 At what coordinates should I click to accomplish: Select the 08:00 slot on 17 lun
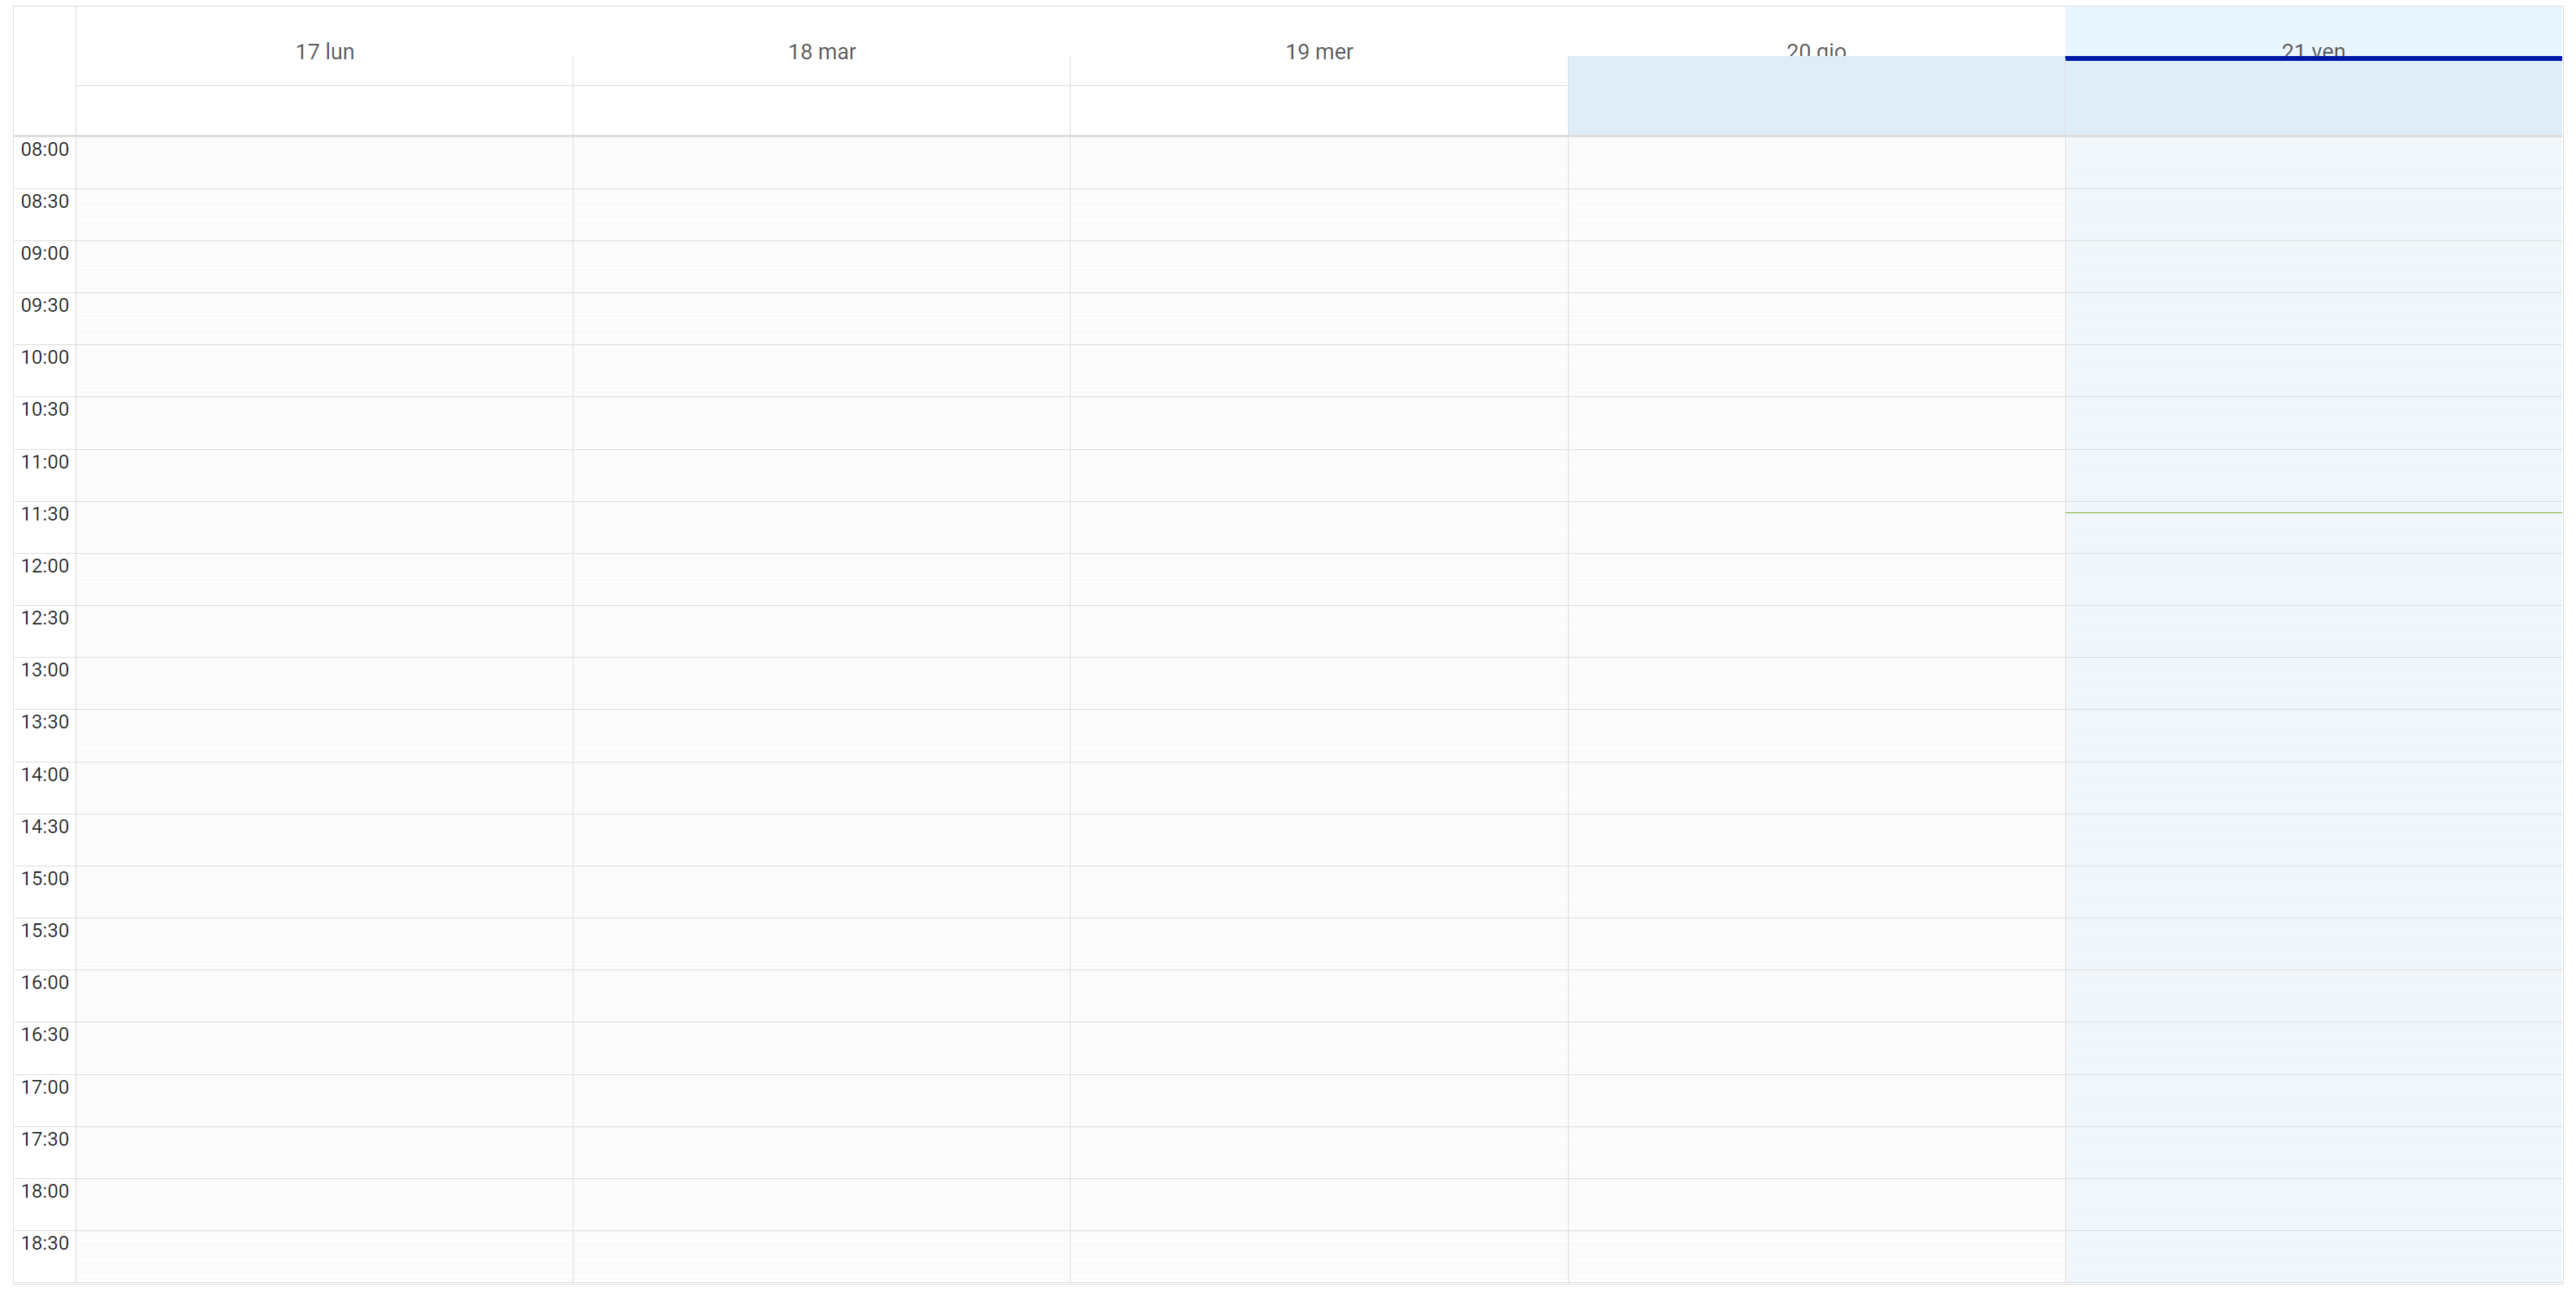[x=324, y=163]
